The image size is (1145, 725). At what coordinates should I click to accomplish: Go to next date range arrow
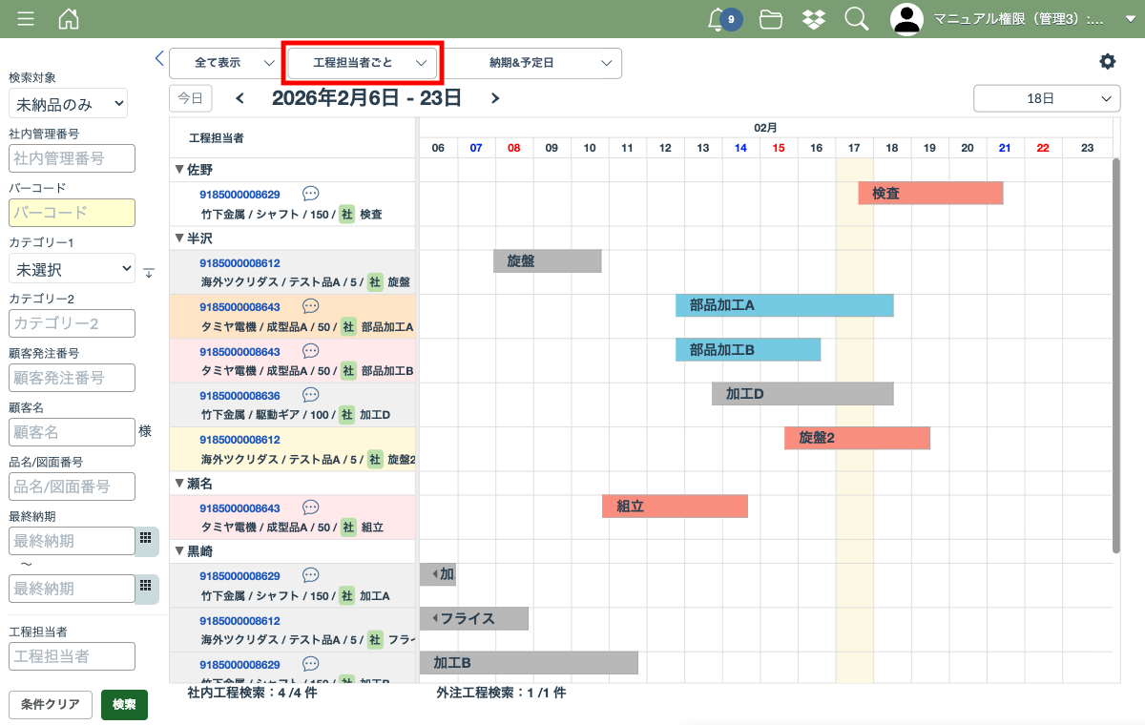[494, 98]
